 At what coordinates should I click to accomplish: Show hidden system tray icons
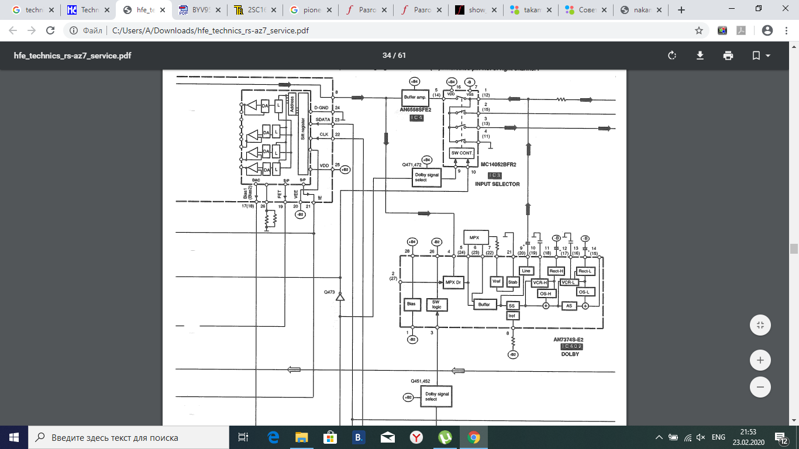pos(659,437)
